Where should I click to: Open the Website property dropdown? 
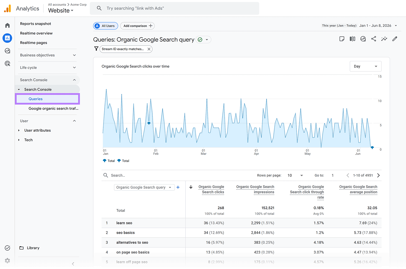point(61,10)
